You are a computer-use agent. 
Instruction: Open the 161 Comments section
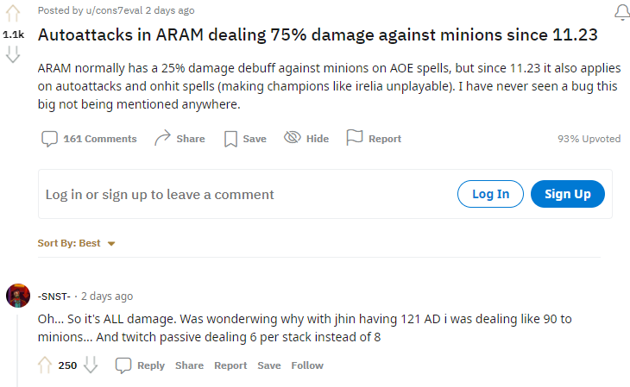(x=89, y=139)
